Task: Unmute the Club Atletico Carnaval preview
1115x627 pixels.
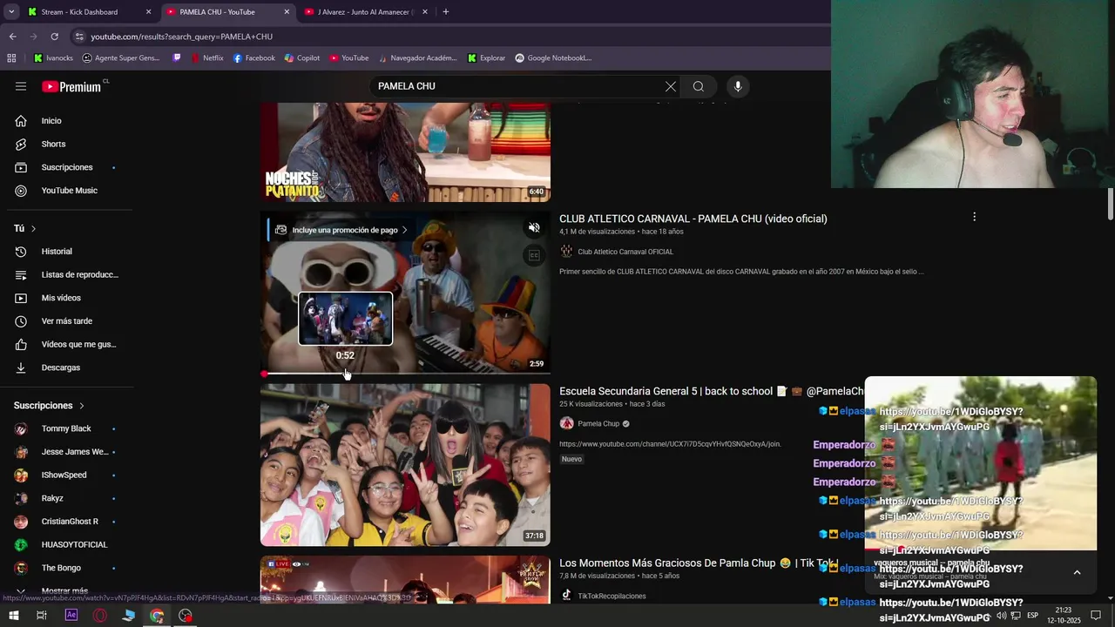Action: [534, 228]
